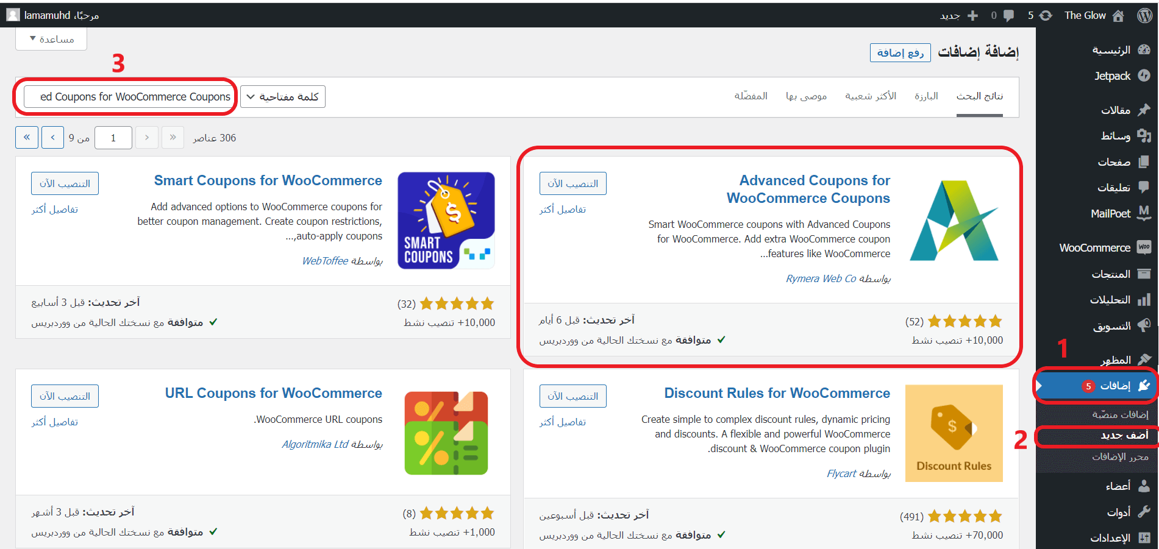Open Discount Rules for WooCommerce title

click(777, 393)
